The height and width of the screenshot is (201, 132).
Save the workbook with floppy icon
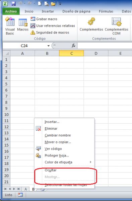point(13,4)
